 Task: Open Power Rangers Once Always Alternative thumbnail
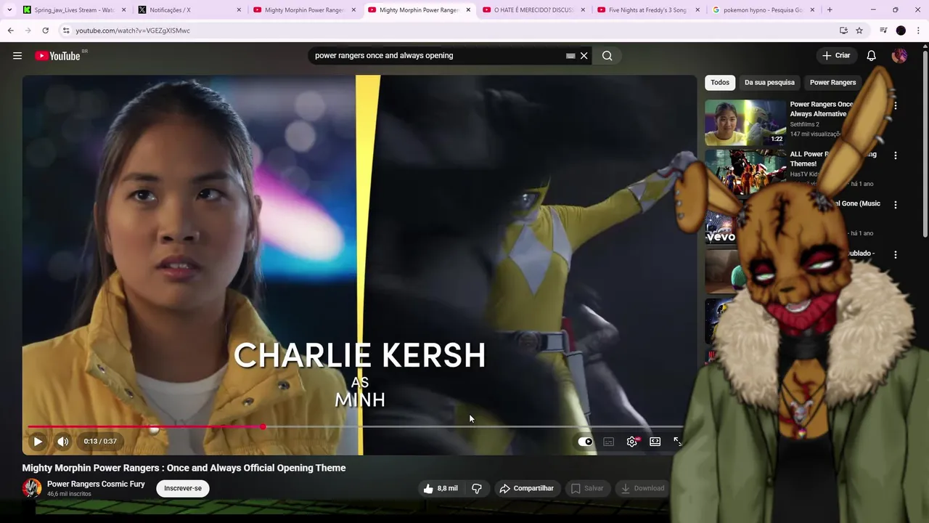(745, 122)
